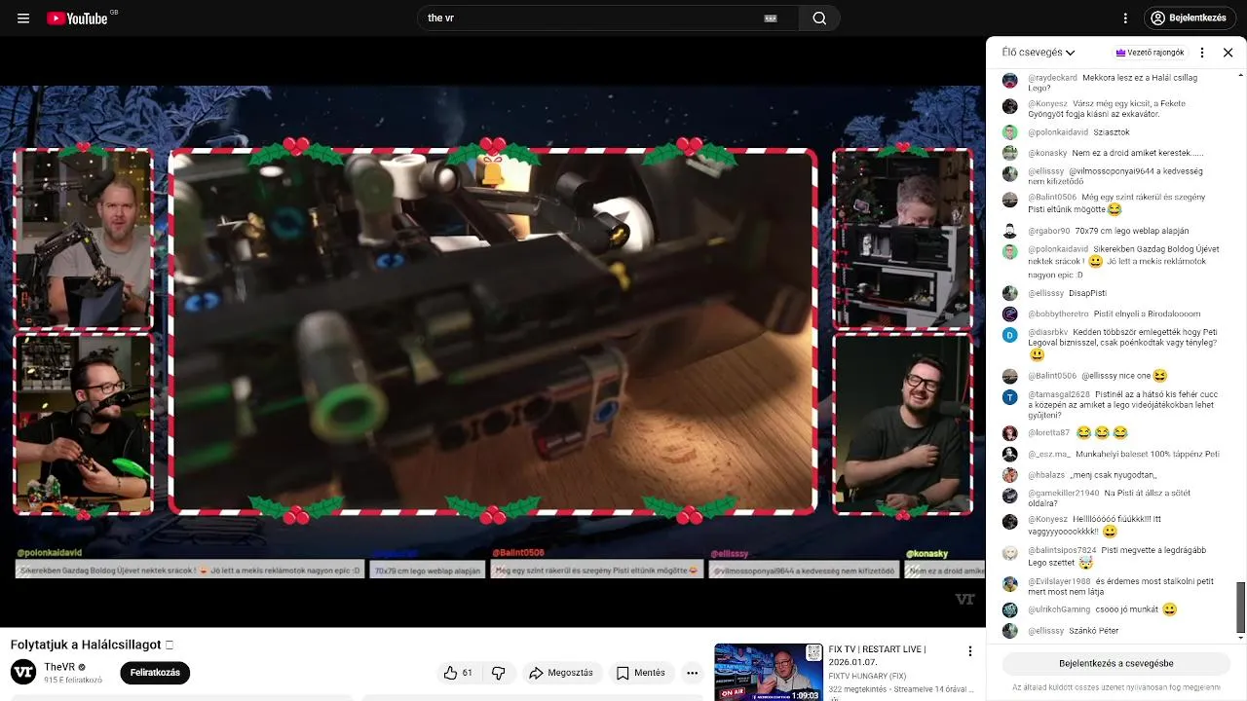
Task: Click chat message 'Sziasztok'
Action: (1112, 132)
